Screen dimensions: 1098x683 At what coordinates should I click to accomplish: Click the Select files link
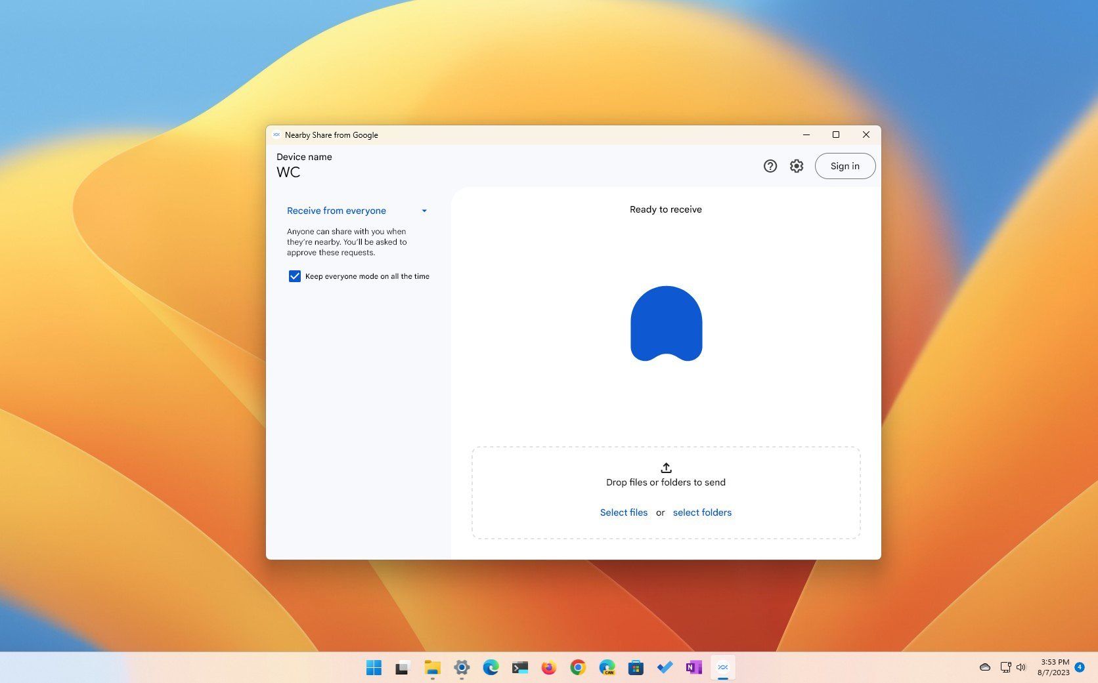tap(623, 512)
